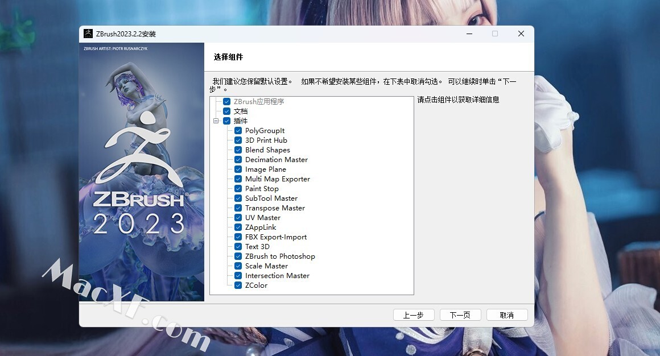Select the Intersection Master label
The image size is (660, 356).
[x=277, y=276]
